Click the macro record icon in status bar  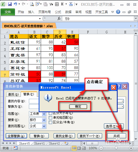click(x=15, y=148)
